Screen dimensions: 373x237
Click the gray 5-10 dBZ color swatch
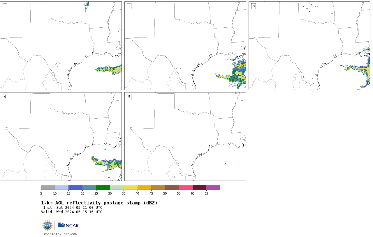(x=48, y=187)
